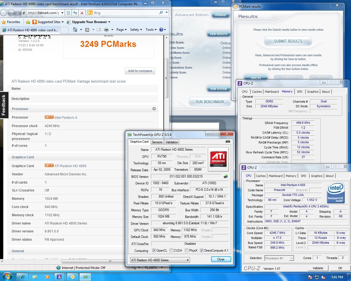Select Caches tab in lower CPU-Z window
Viewport: 351px width, 281px height.
261,176
